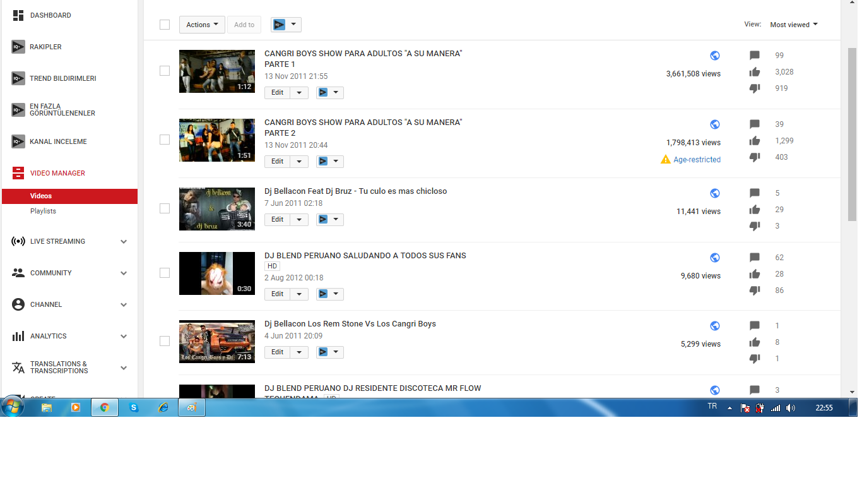Open the Most viewed sort dropdown
The width and height of the screenshot is (862, 485).
(794, 25)
